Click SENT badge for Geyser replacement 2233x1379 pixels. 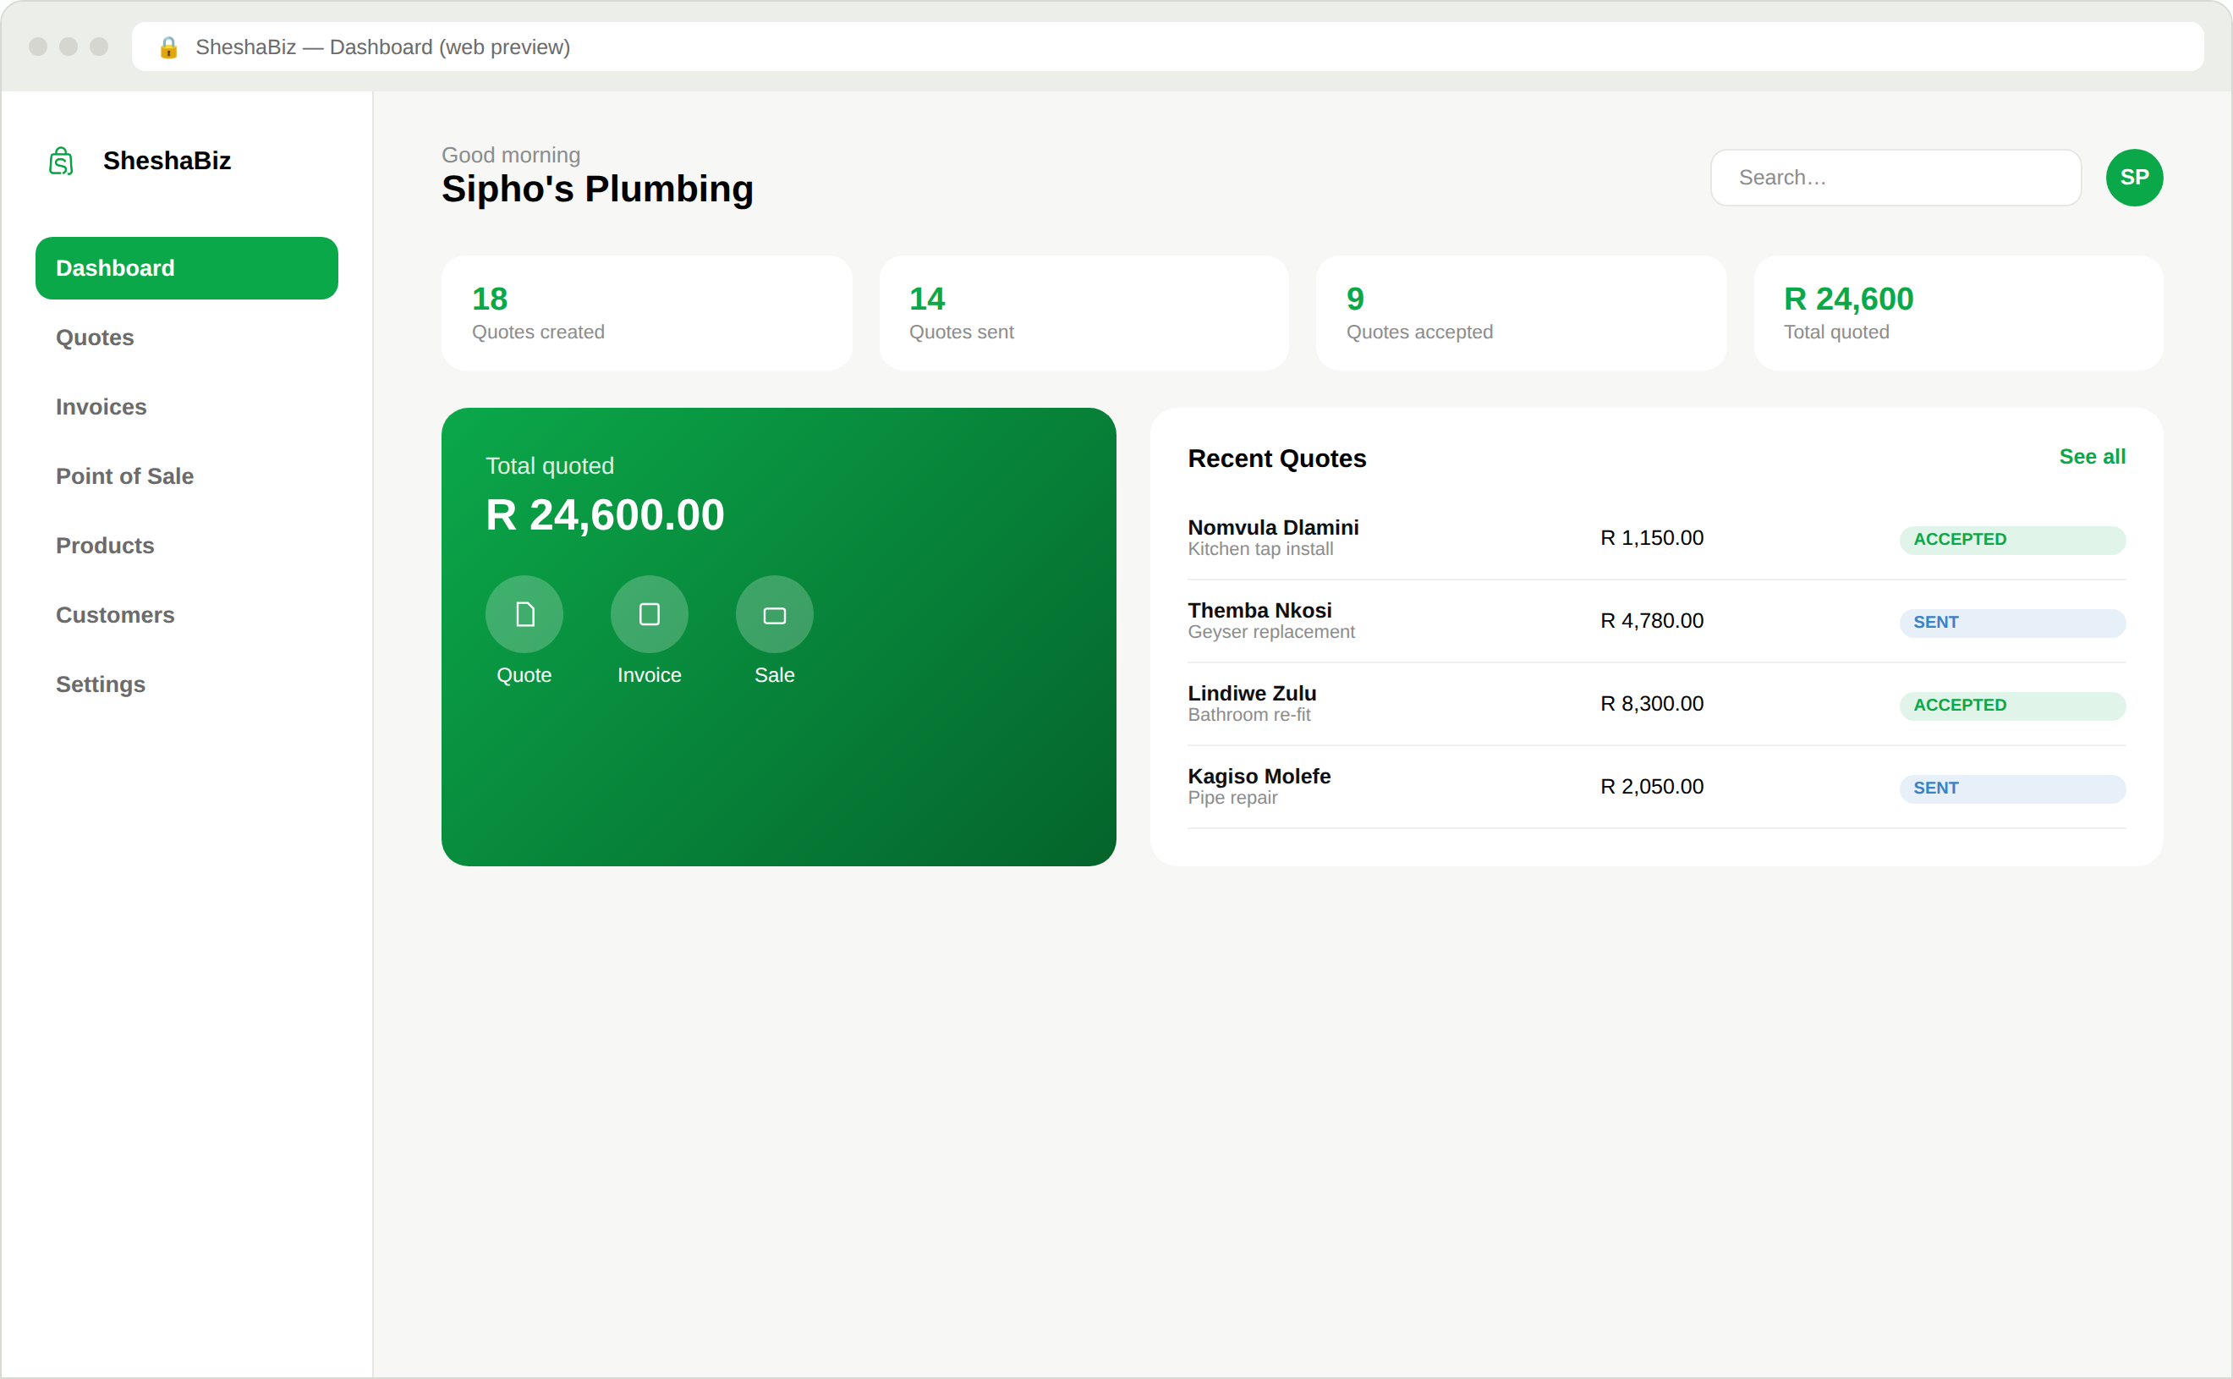(x=2011, y=623)
